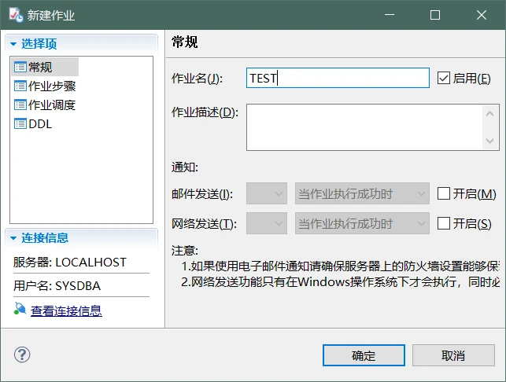Viewport: 506px width, 382px height.
Task: Open the 网络发送 condition dropdown 当作业执行成功时
Action: click(x=362, y=223)
